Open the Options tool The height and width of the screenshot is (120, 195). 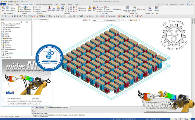(x=157, y=9)
